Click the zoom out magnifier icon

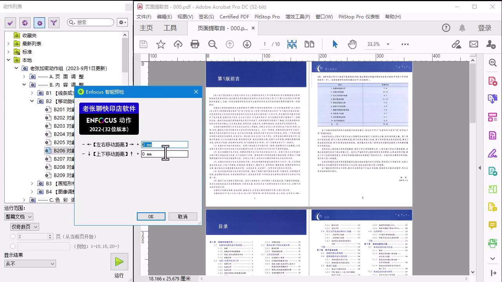(x=213, y=44)
